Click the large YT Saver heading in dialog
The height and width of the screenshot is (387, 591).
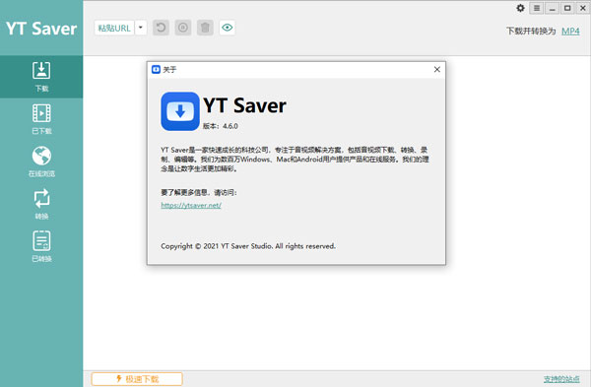pos(244,105)
